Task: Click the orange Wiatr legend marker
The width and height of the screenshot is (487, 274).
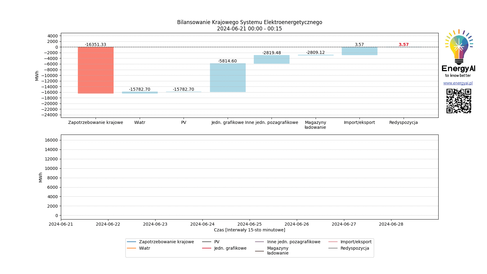Action: 131,248
